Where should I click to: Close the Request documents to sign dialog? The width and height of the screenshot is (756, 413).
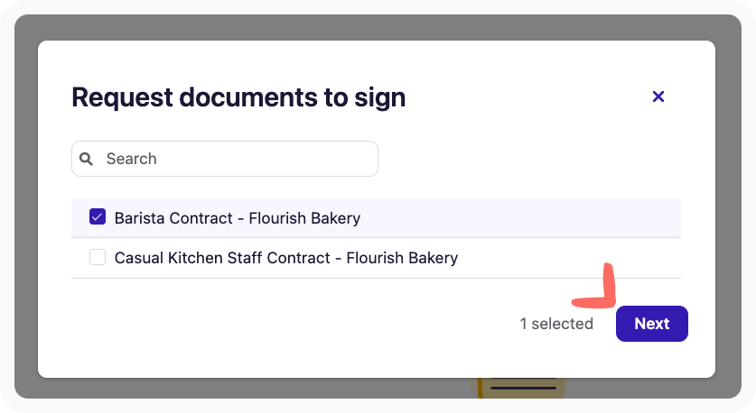[658, 96]
